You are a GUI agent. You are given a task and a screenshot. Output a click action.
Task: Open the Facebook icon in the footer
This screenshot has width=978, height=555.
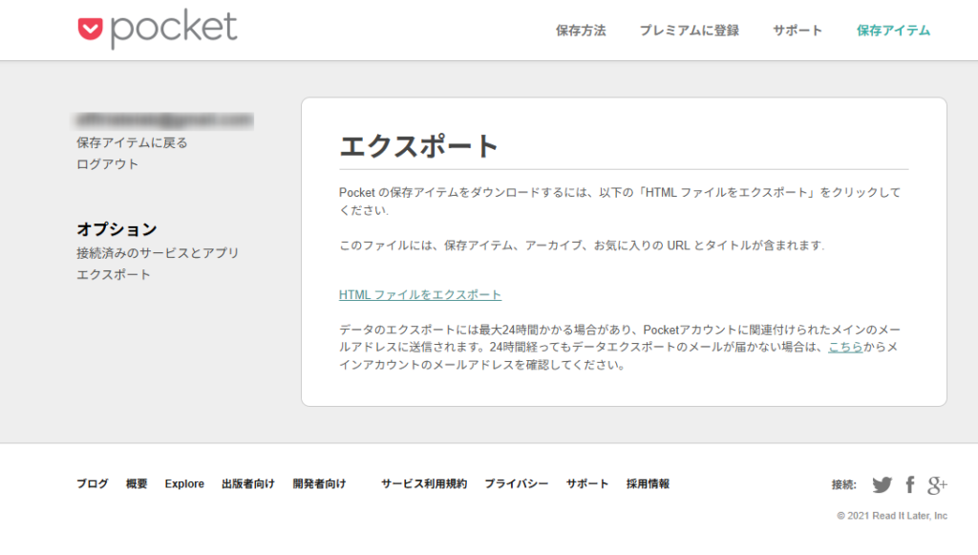coord(910,484)
